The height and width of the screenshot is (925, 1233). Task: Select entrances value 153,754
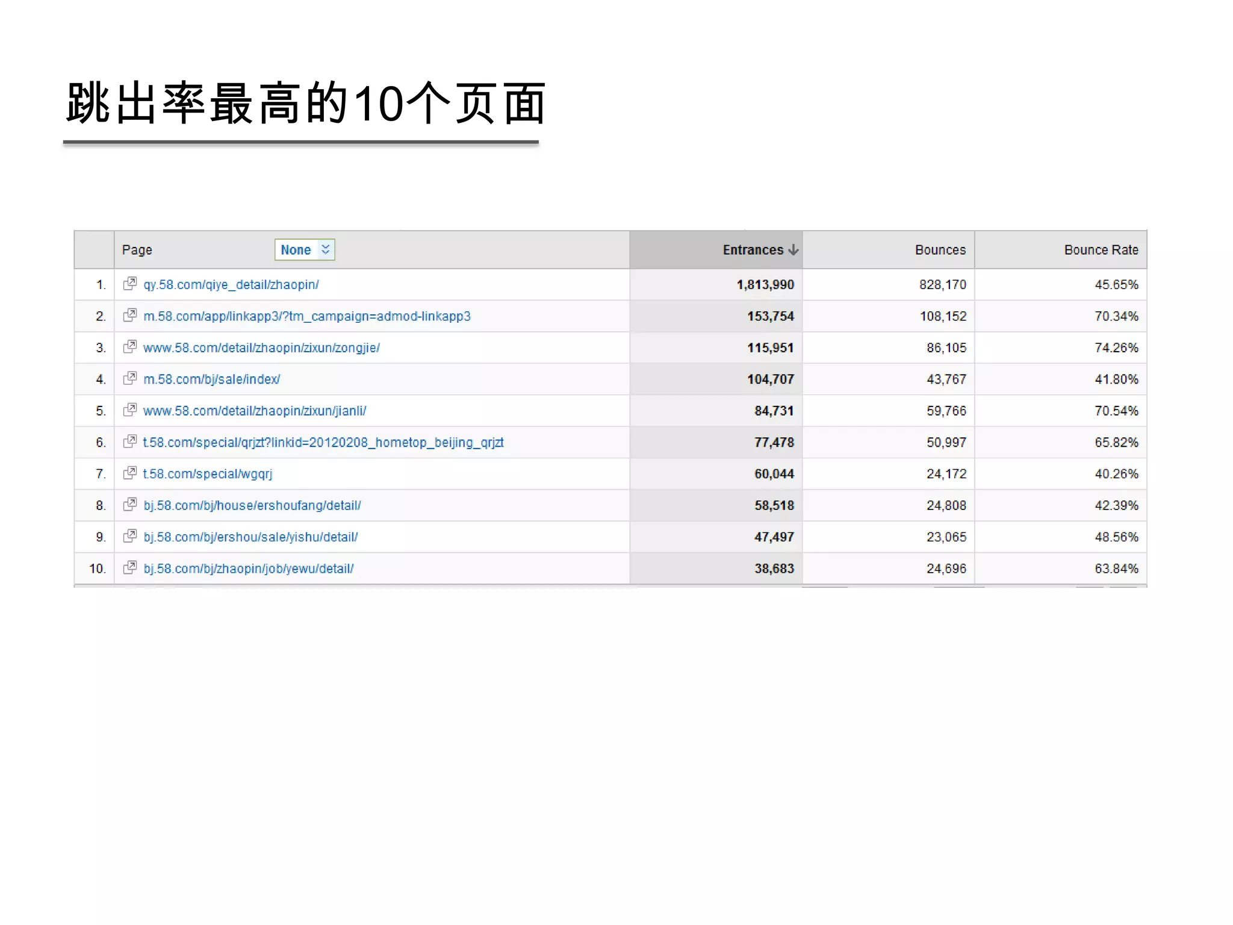pos(771,316)
